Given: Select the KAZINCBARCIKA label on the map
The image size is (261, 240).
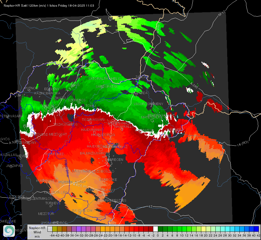Looking at the screenshot, I should (47, 93).
